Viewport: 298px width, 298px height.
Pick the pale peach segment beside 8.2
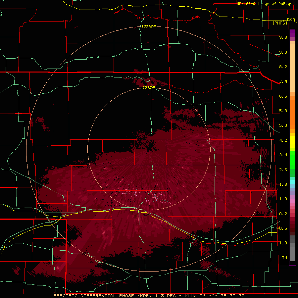(292, 68)
